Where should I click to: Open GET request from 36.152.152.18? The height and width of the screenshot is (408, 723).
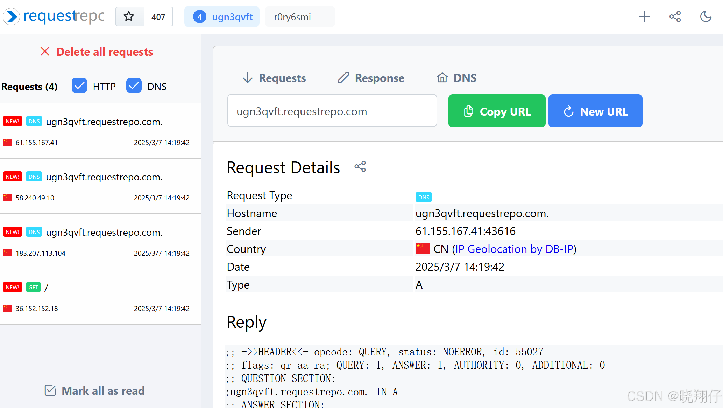pos(100,297)
